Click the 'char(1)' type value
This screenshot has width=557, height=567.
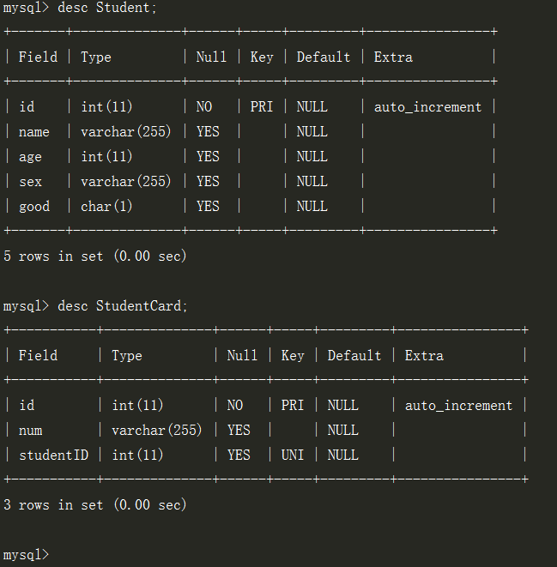106,207
